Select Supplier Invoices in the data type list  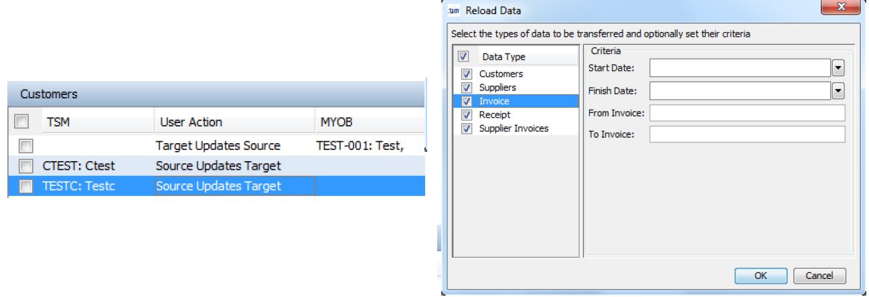(513, 128)
